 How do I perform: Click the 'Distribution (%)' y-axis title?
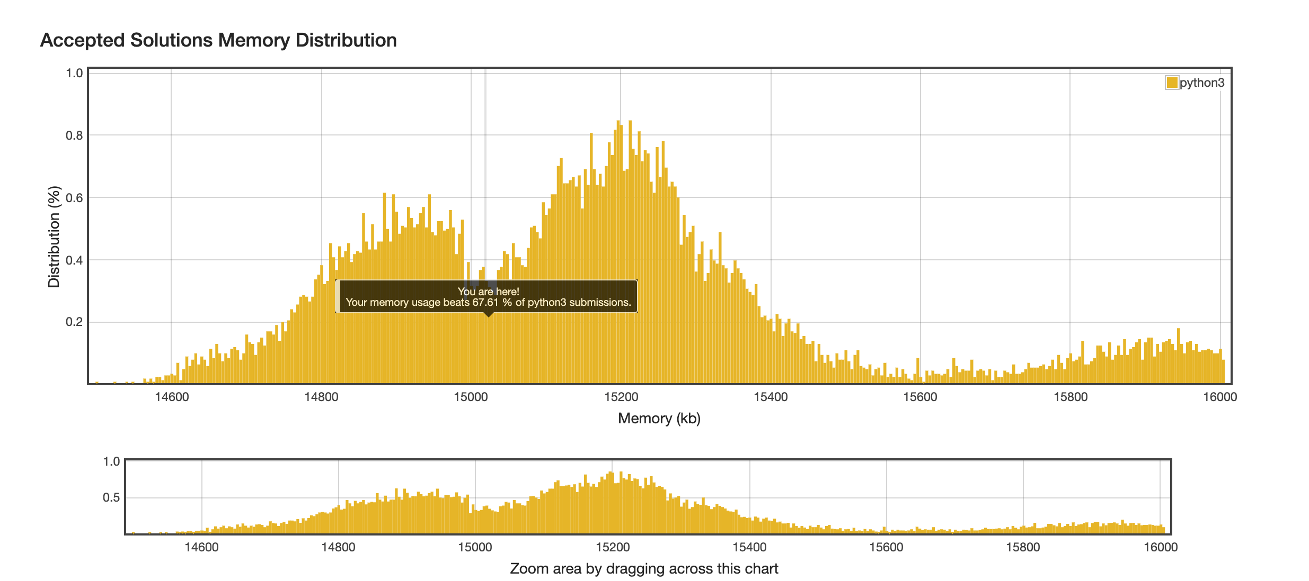point(54,237)
